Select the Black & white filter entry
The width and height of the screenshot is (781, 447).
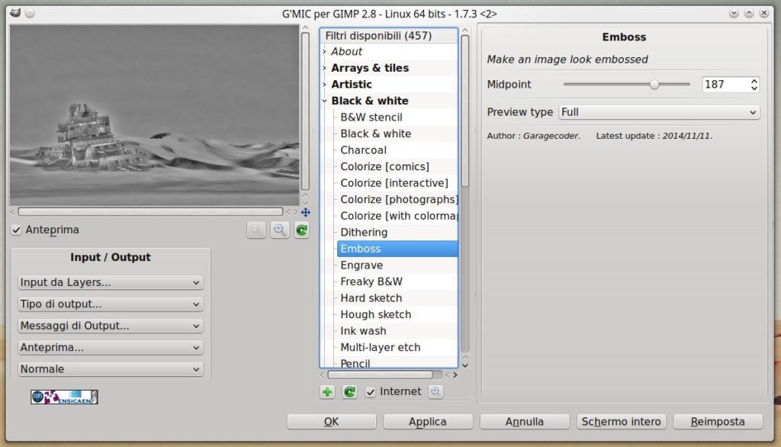click(x=375, y=133)
